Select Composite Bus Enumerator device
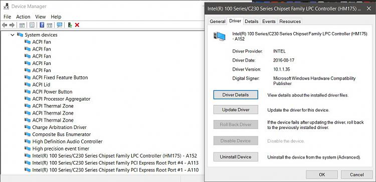 tap(61, 134)
